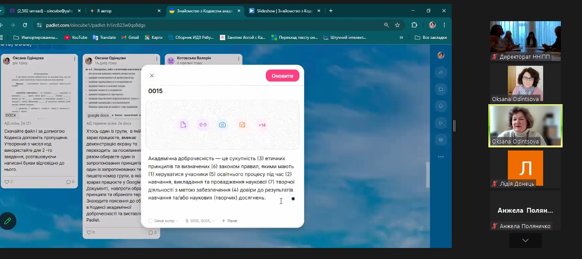
Task: Switch to the Slideshow browser tab
Action: (x=284, y=11)
